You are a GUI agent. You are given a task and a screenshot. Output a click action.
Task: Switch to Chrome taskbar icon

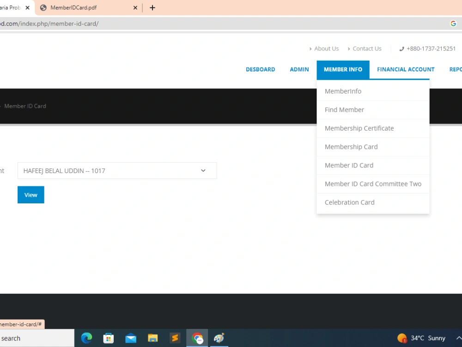(197, 338)
